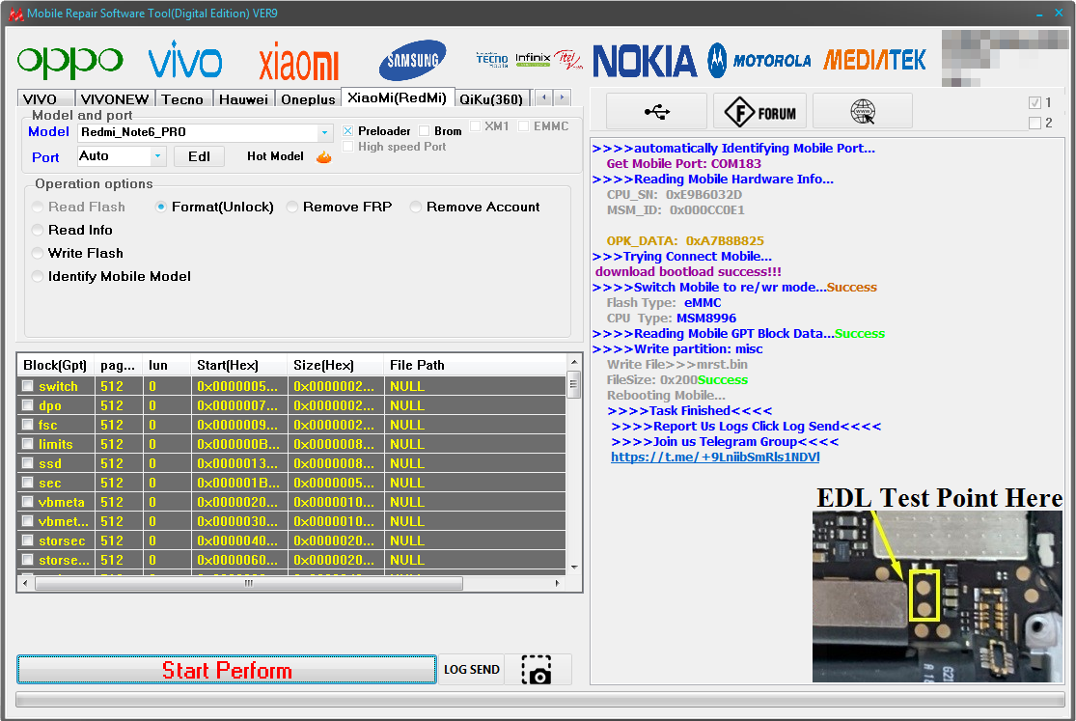This screenshot has width=1076, height=721.
Task: Expand the Model dropdown list
Action: [324, 132]
